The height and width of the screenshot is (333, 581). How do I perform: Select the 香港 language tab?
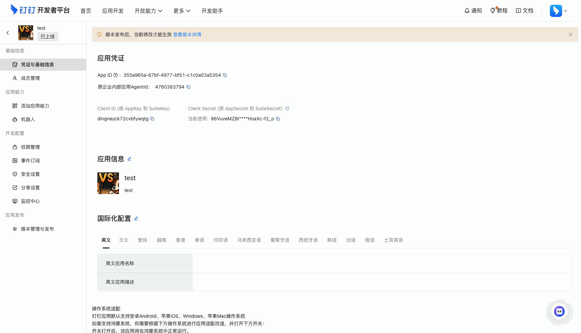[180, 240]
